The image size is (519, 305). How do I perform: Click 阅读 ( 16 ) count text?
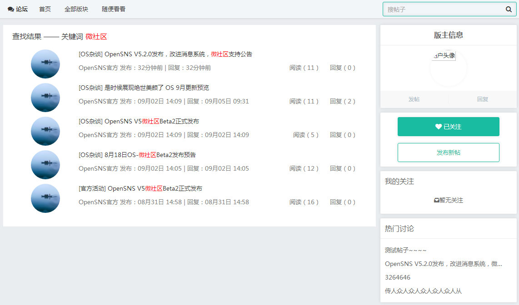pos(304,202)
